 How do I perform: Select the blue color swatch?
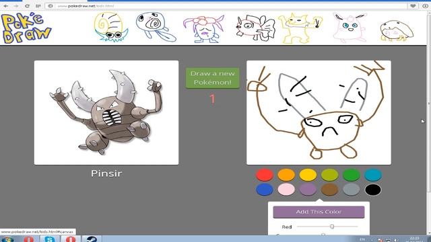(265, 190)
